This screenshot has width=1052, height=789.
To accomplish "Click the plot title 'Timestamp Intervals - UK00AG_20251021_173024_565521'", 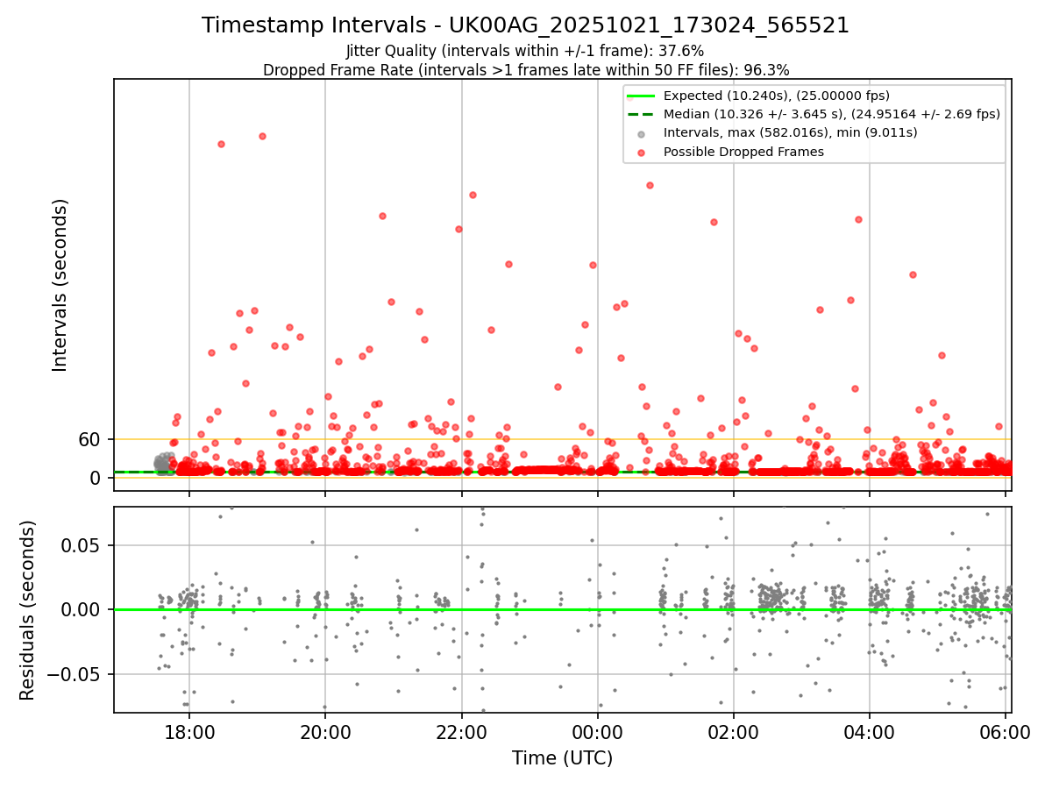I will point(525,25).
